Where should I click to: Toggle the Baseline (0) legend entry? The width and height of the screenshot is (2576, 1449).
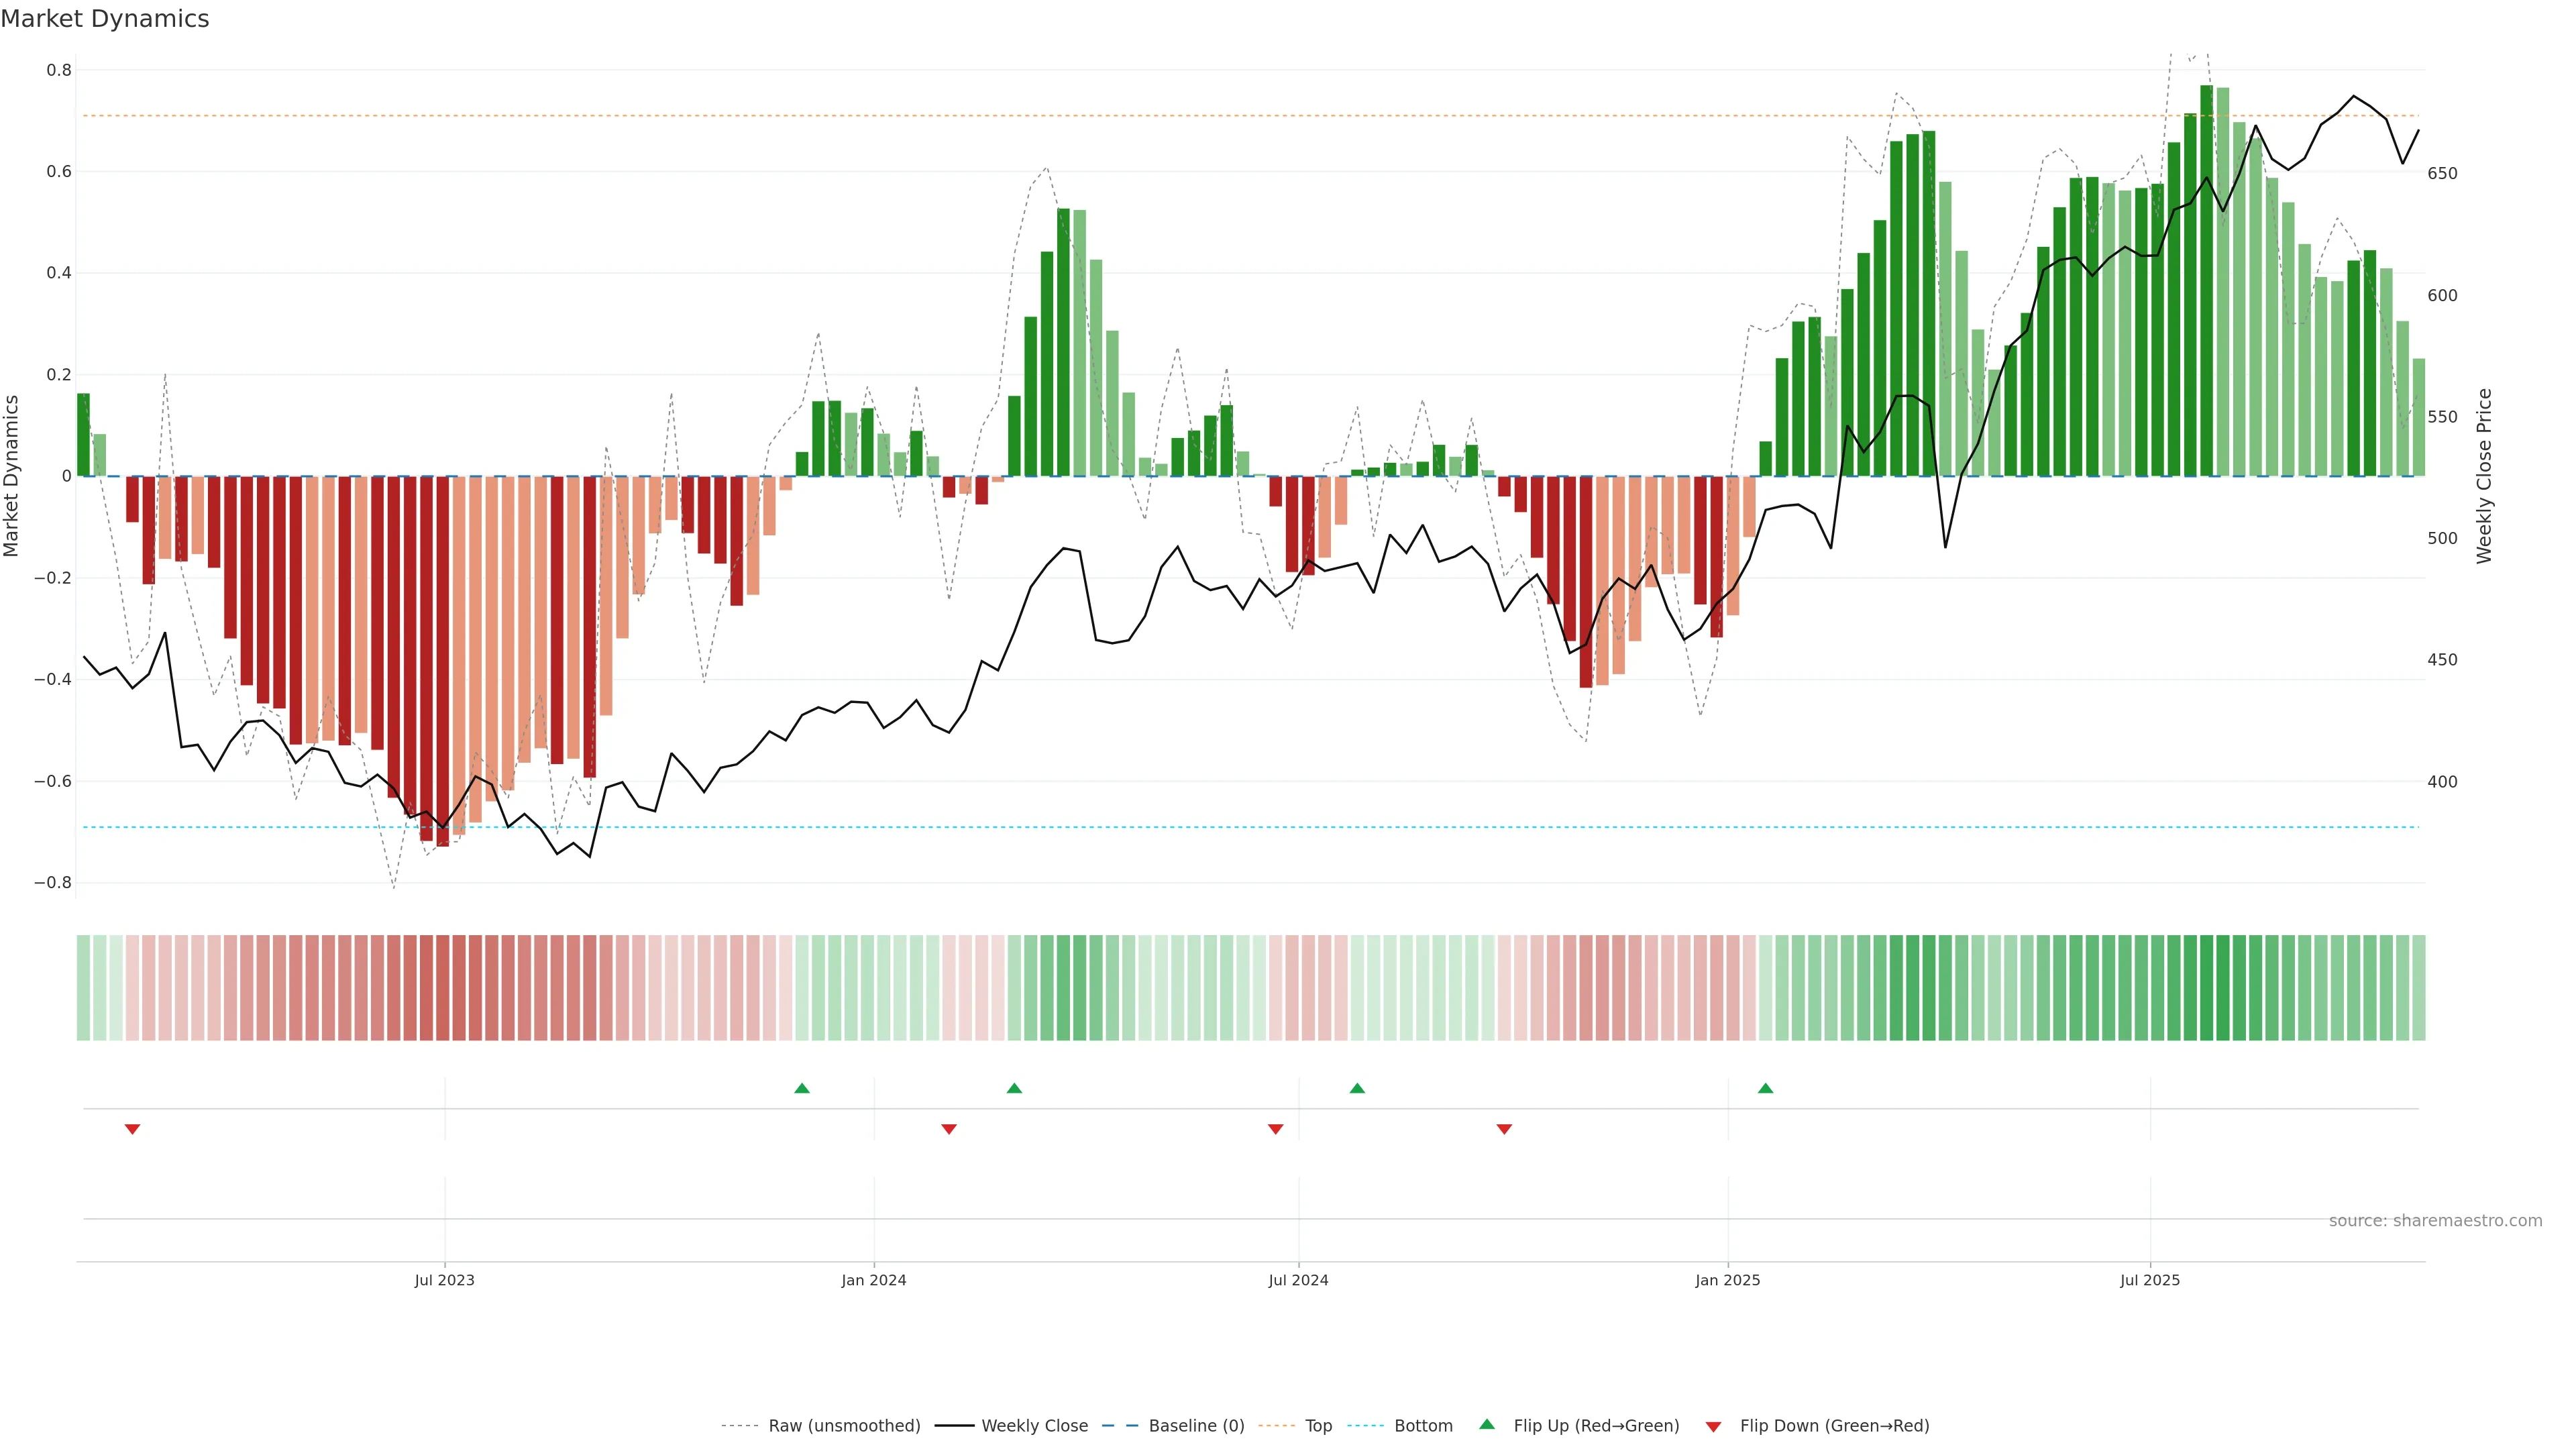[1196, 1425]
